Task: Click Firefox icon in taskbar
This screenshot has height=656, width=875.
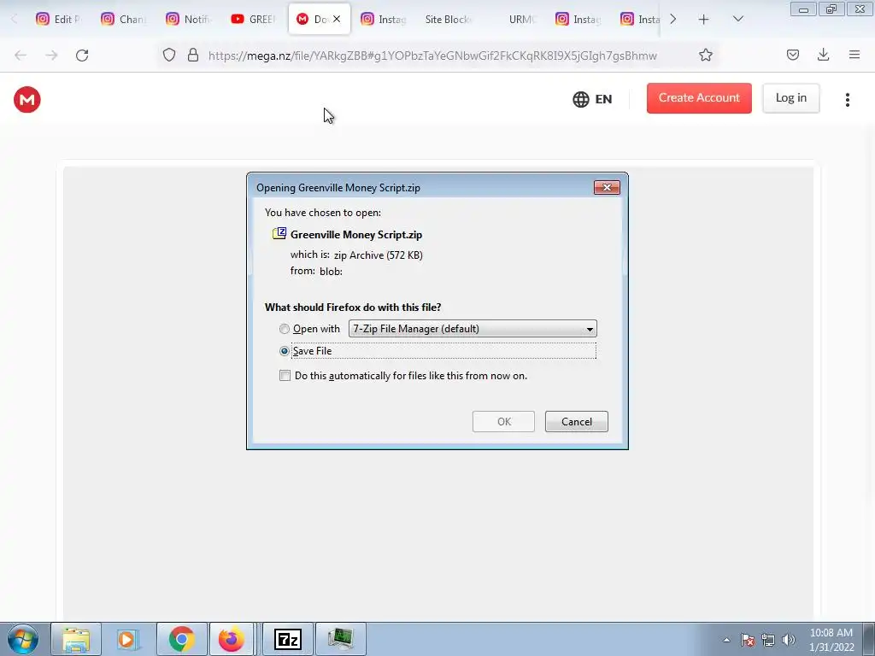Action: pos(231,639)
